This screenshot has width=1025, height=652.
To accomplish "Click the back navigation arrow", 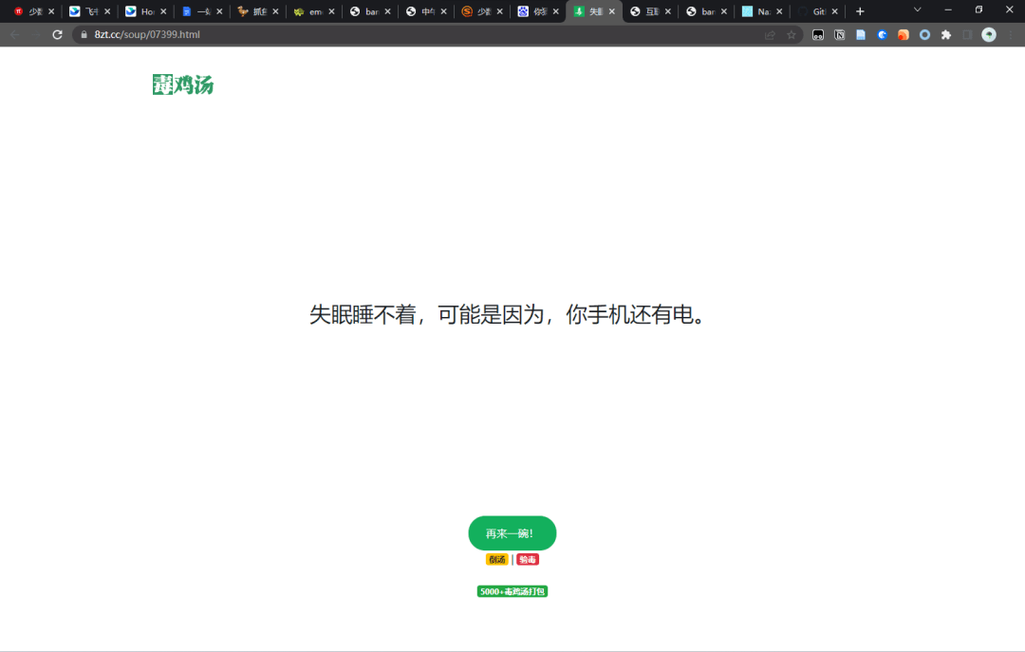I will [x=14, y=34].
